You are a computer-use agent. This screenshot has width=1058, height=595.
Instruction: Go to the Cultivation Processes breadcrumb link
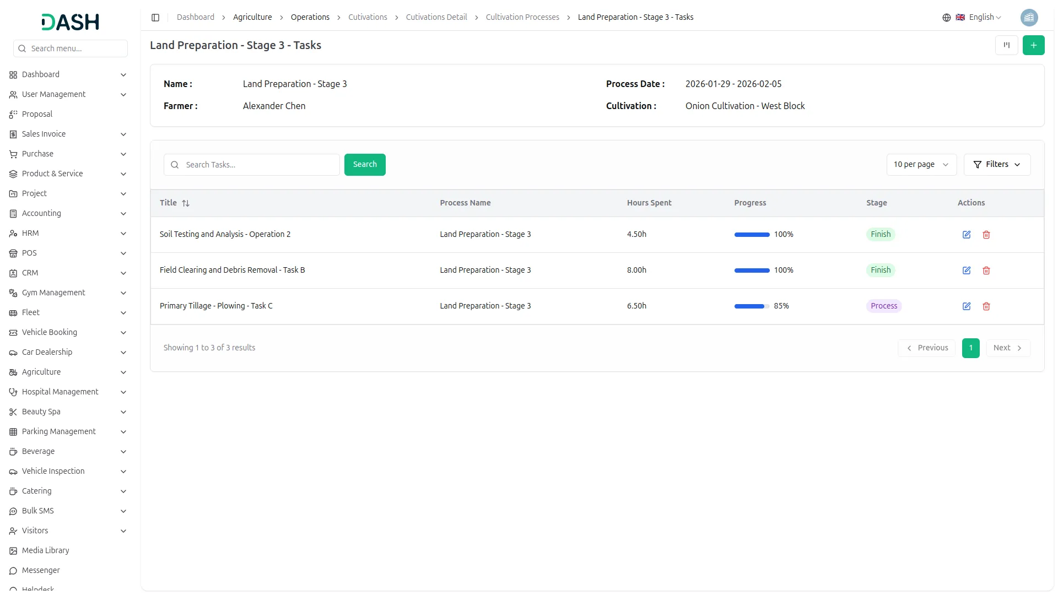522,18
